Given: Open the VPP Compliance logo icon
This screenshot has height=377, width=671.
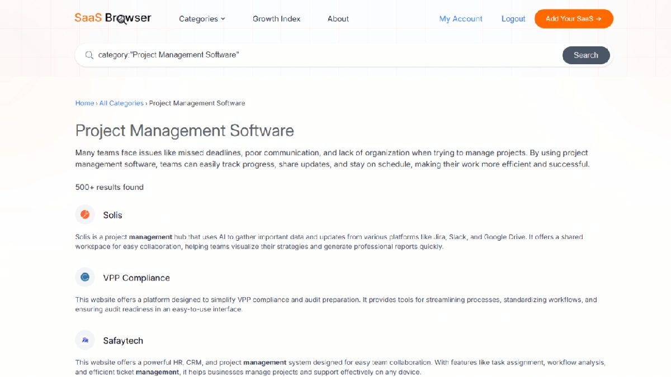Looking at the screenshot, I should pos(85,277).
